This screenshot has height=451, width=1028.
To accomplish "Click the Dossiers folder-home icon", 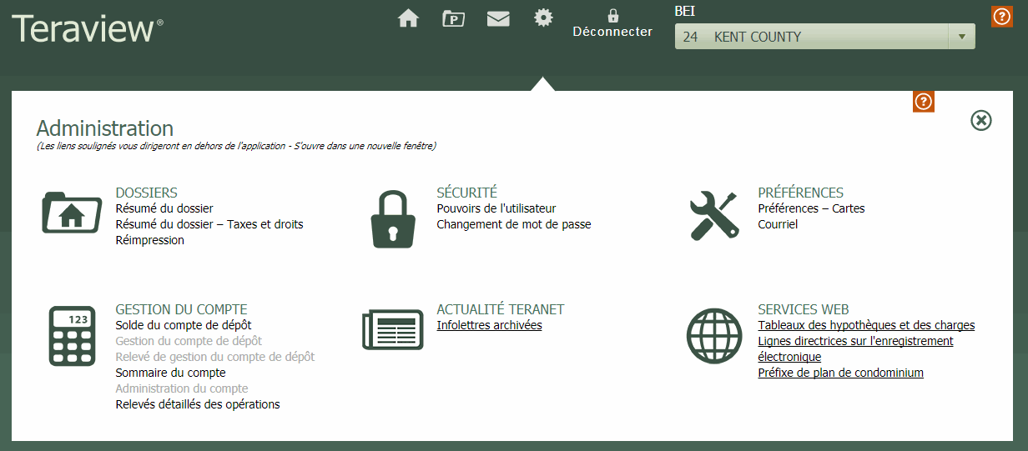I will [x=72, y=214].
